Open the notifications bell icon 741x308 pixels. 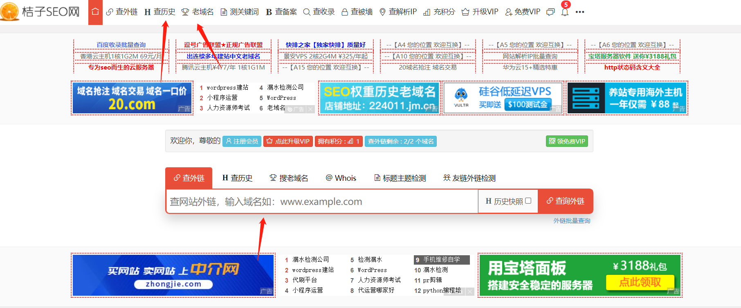pyautogui.click(x=565, y=12)
